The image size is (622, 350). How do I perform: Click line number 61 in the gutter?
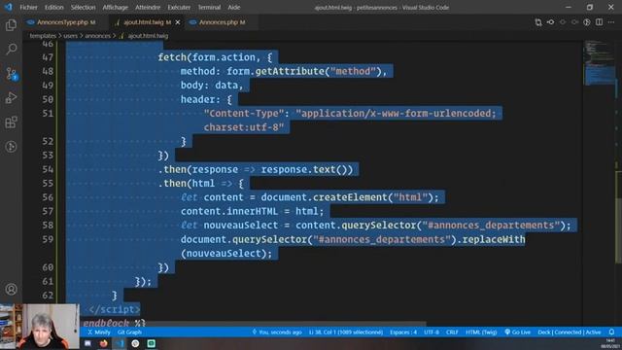pos(48,281)
